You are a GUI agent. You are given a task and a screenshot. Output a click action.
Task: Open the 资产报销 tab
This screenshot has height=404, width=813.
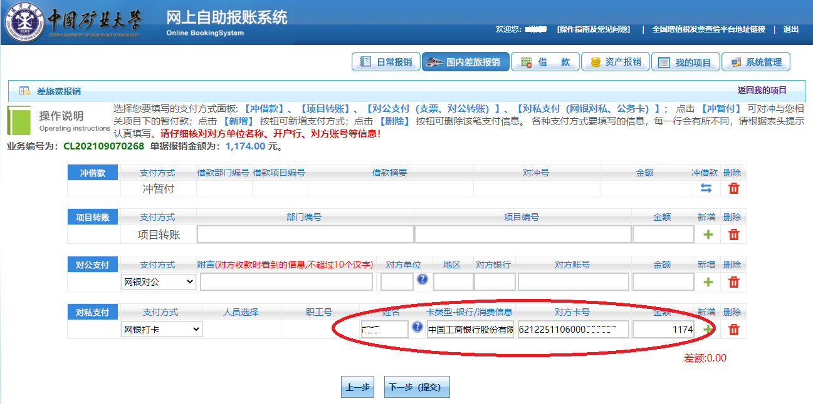tap(615, 62)
